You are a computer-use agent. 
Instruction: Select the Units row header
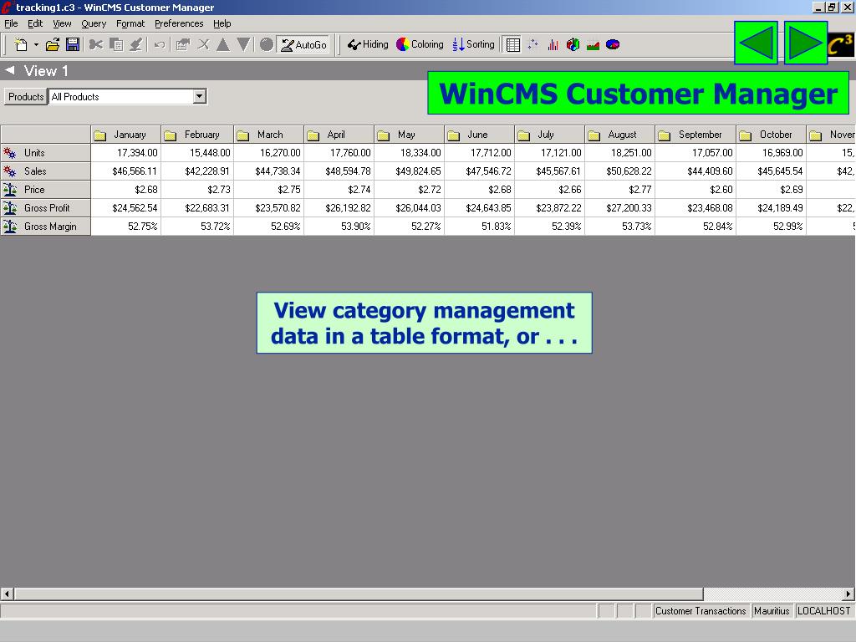tap(45, 153)
